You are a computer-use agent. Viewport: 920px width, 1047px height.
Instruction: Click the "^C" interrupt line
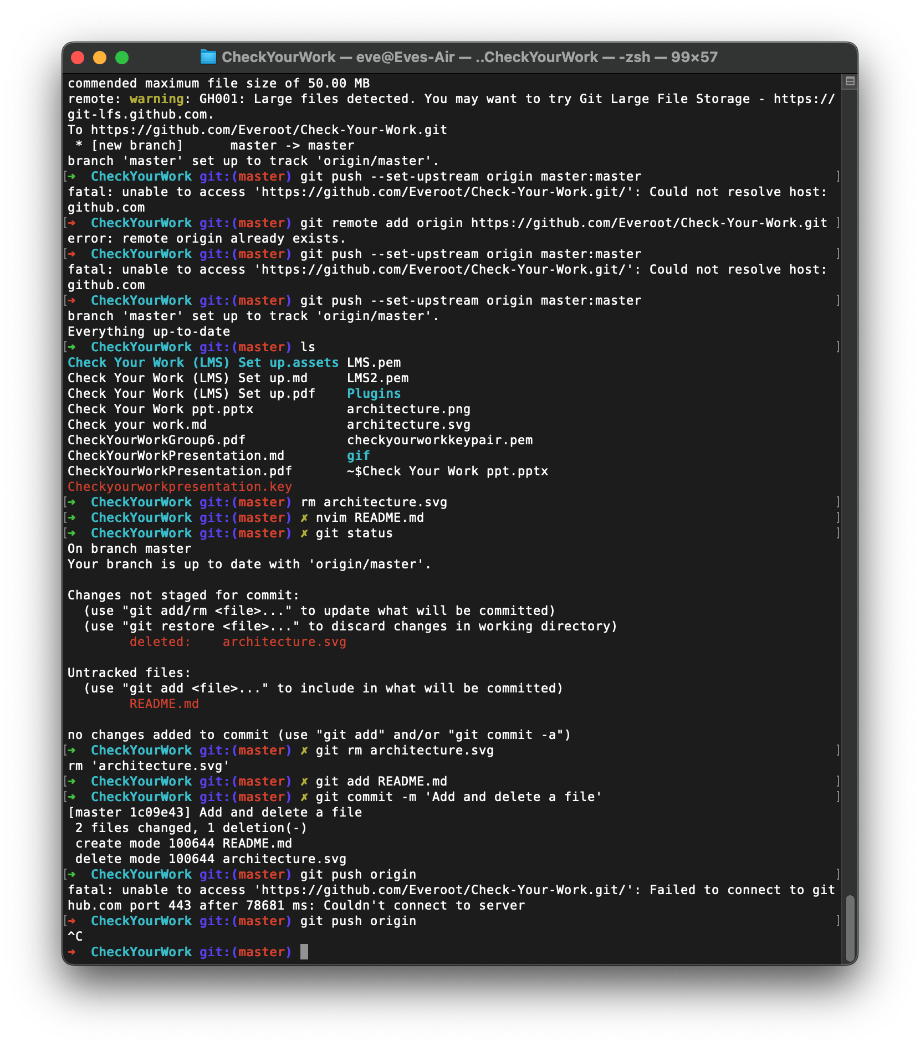75,936
